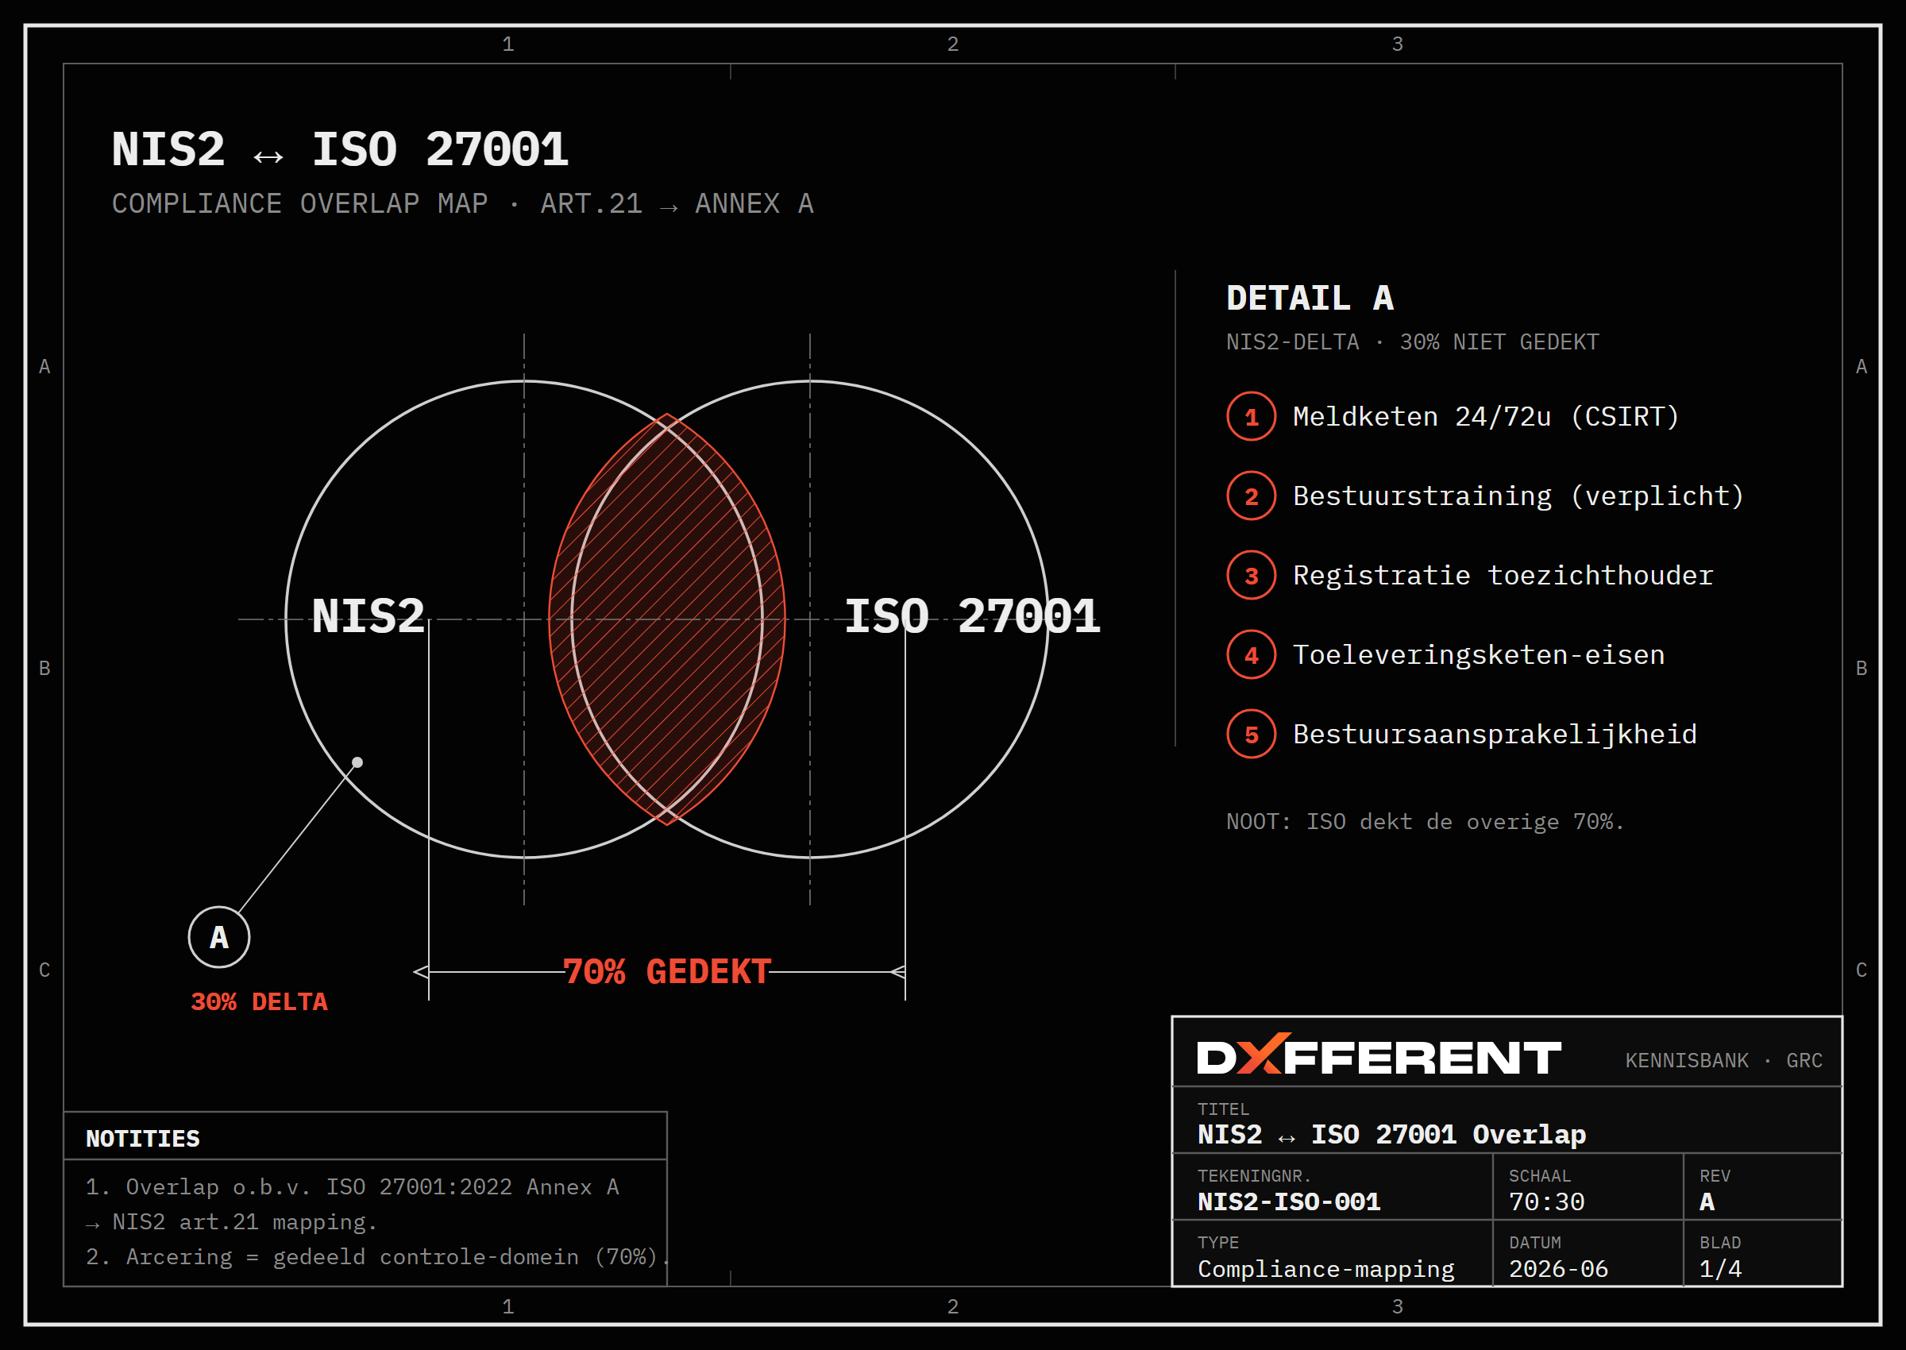Click the numbered circle 3 marker
Screen dimensions: 1906x1350
click(1251, 575)
